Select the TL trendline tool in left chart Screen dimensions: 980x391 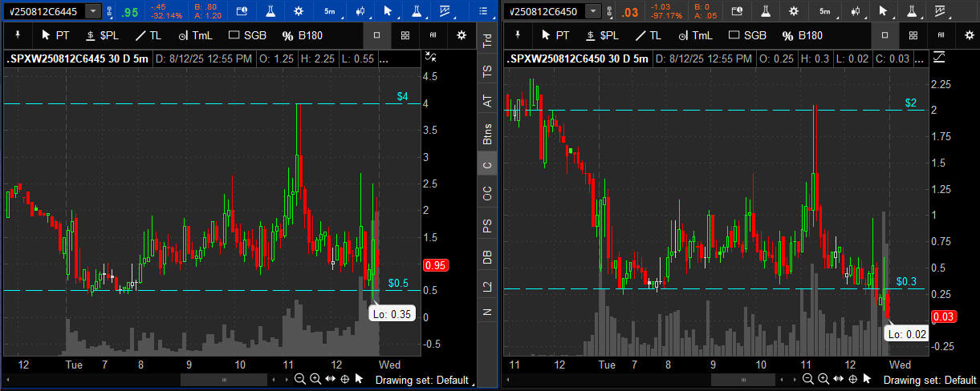tap(148, 35)
